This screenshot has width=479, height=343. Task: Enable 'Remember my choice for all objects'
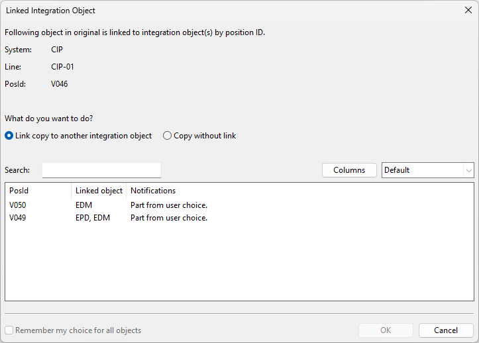pyautogui.click(x=9, y=330)
